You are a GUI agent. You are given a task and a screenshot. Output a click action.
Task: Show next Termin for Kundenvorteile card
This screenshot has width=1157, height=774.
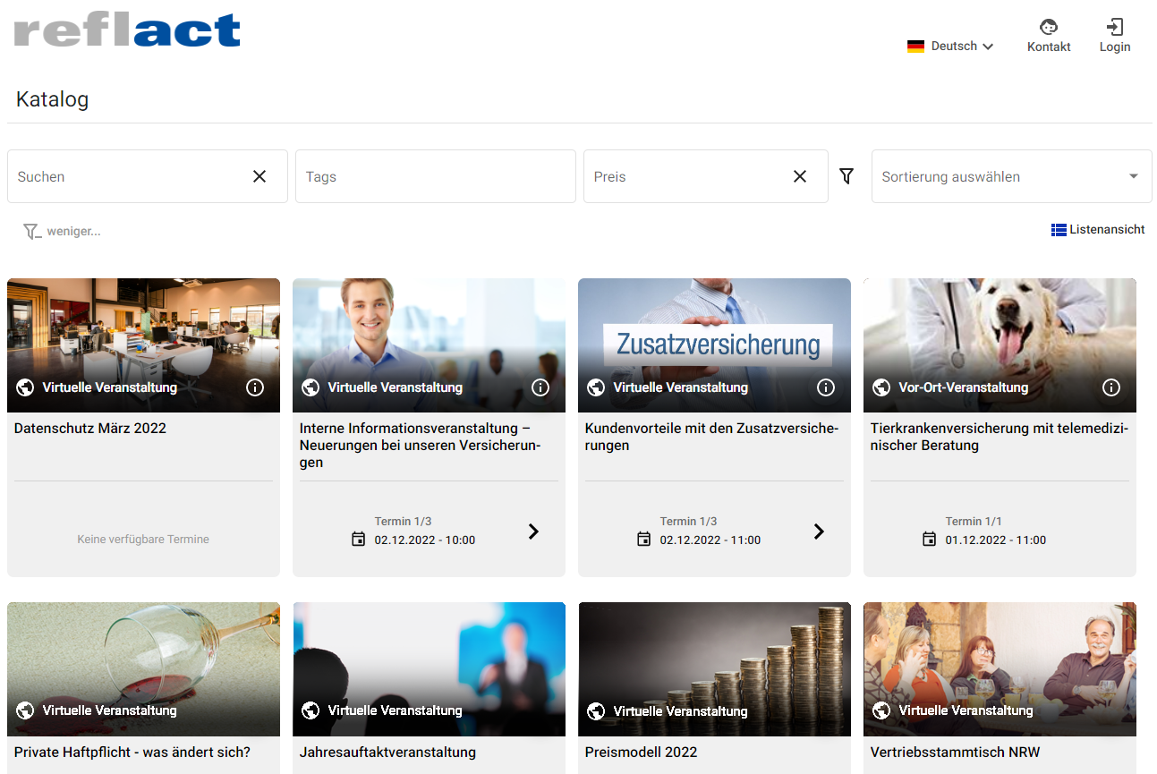819,532
